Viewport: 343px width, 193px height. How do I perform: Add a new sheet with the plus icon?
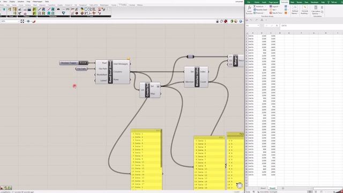tap(283, 188)
